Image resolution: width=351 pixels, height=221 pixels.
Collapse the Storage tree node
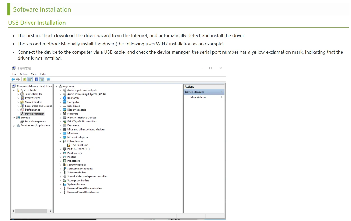(14, 118)
